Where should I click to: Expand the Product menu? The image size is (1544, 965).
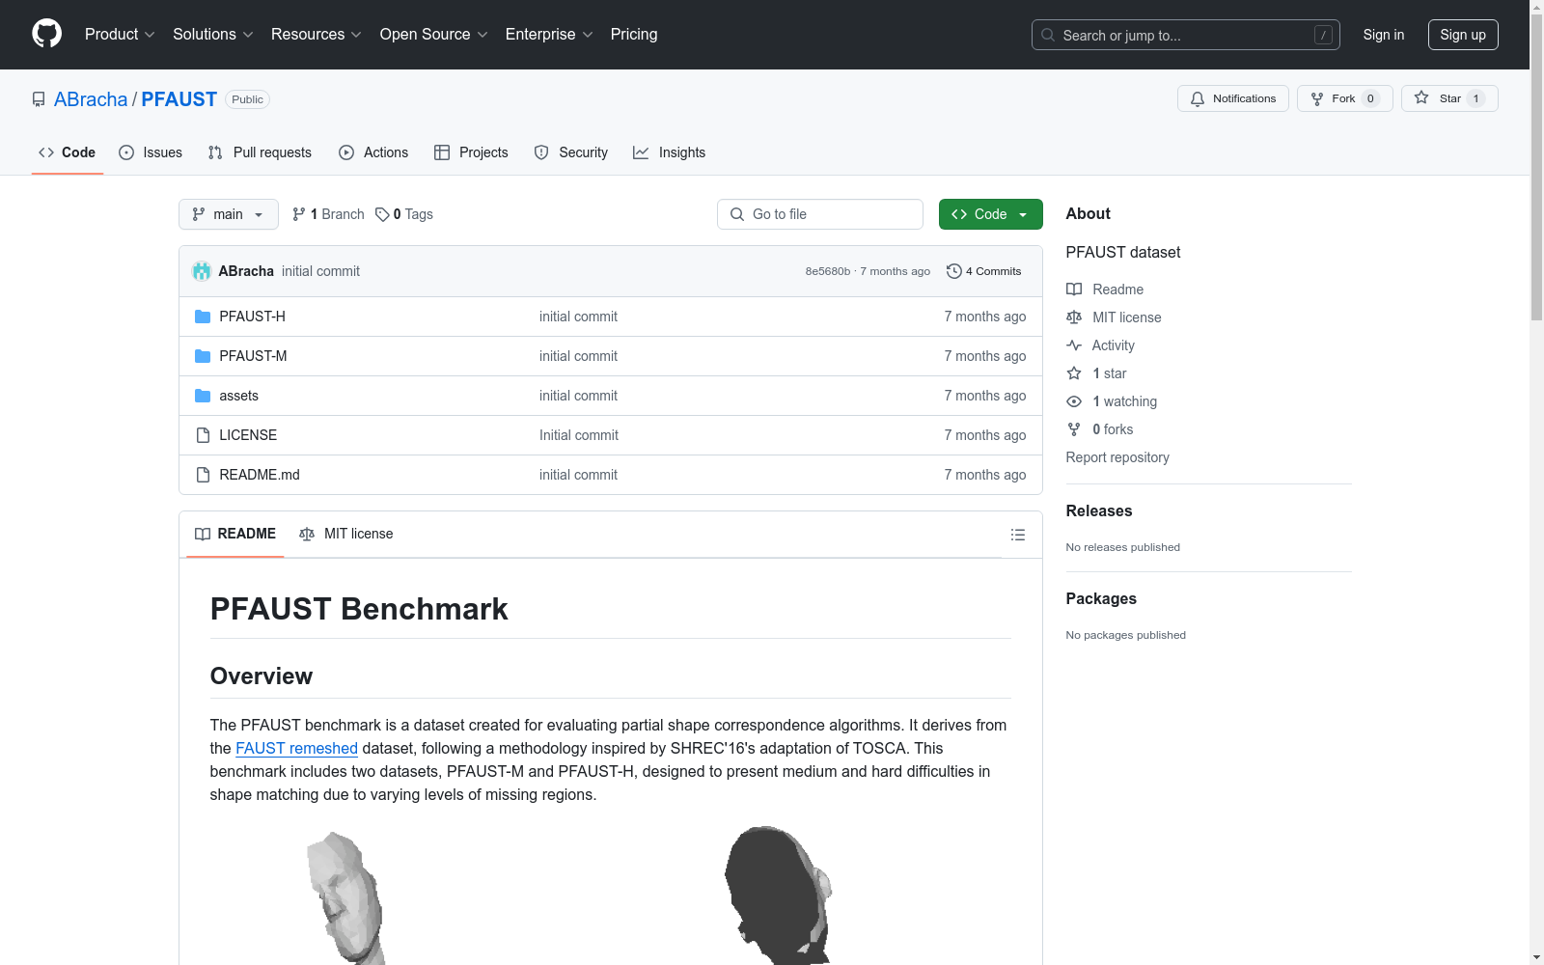click(x=120, y=35)
